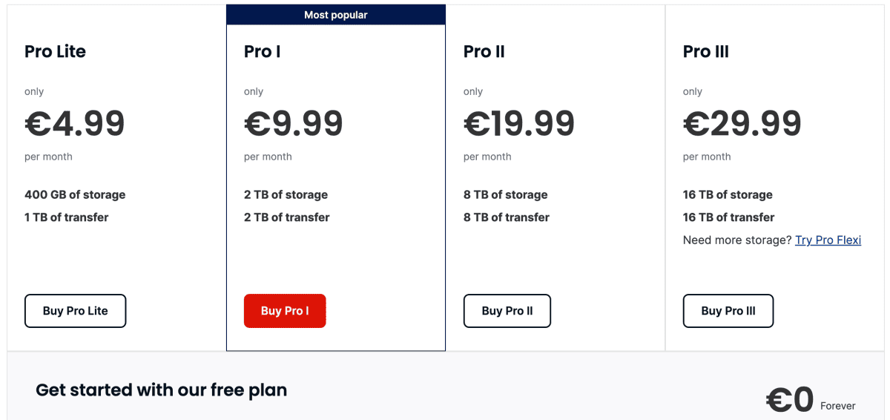Click the 16 TB of storage text

tap(728, 194)
